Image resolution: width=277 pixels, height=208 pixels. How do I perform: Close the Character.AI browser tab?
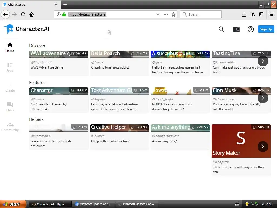[56, 5]
